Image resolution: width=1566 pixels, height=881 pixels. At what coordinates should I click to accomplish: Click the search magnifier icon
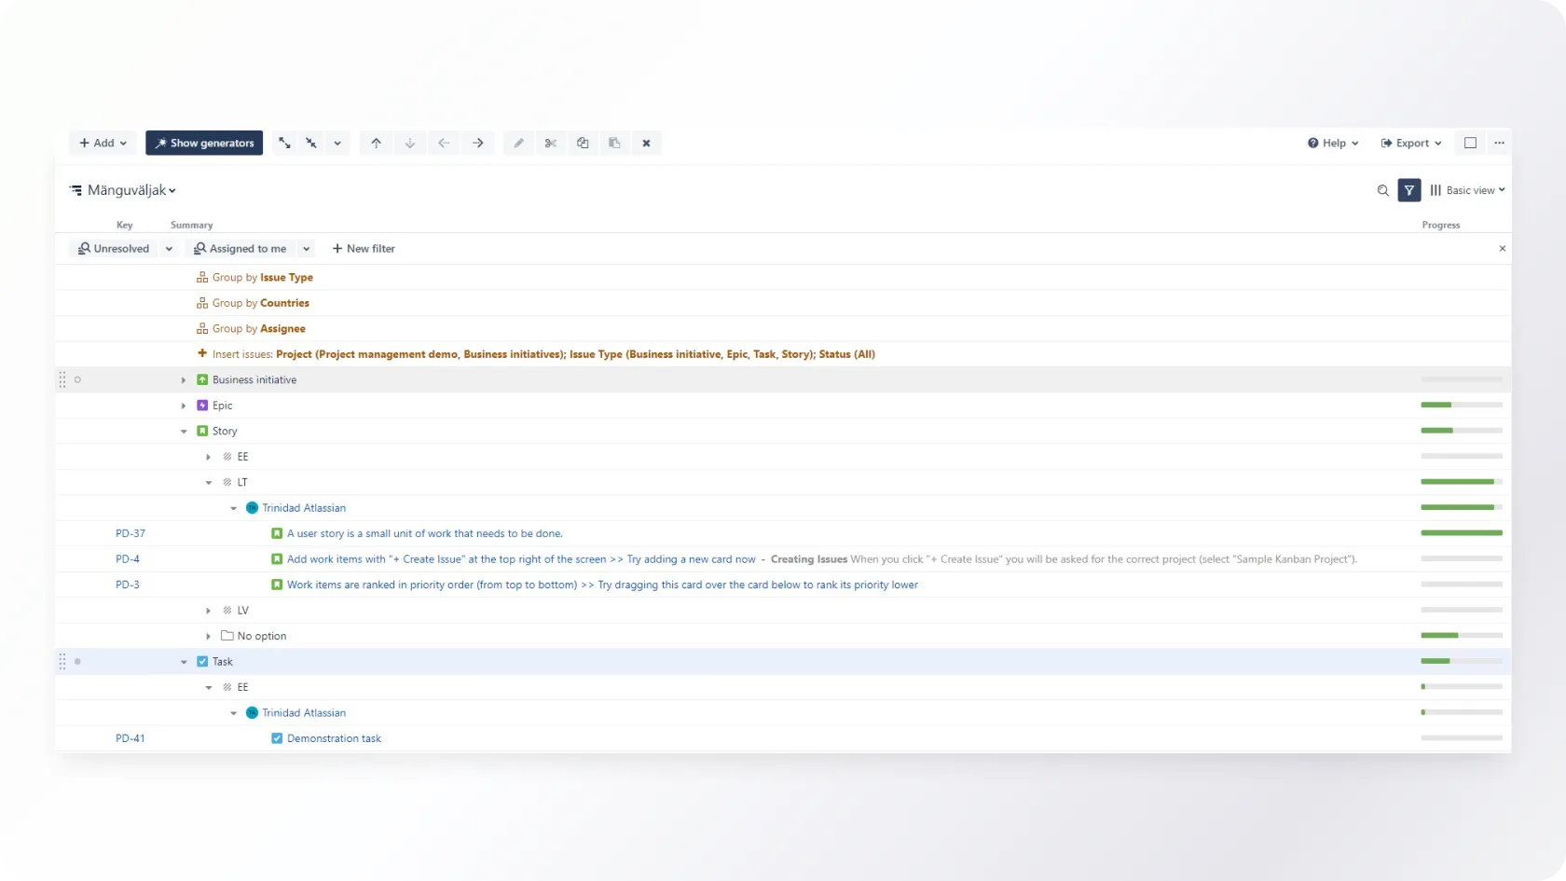(x=1383, y=190)
